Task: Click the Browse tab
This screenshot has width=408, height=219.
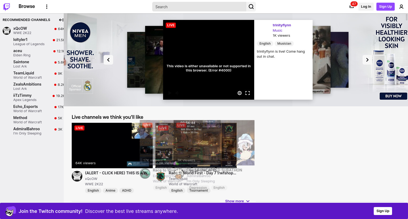Action: click(27, 6)
